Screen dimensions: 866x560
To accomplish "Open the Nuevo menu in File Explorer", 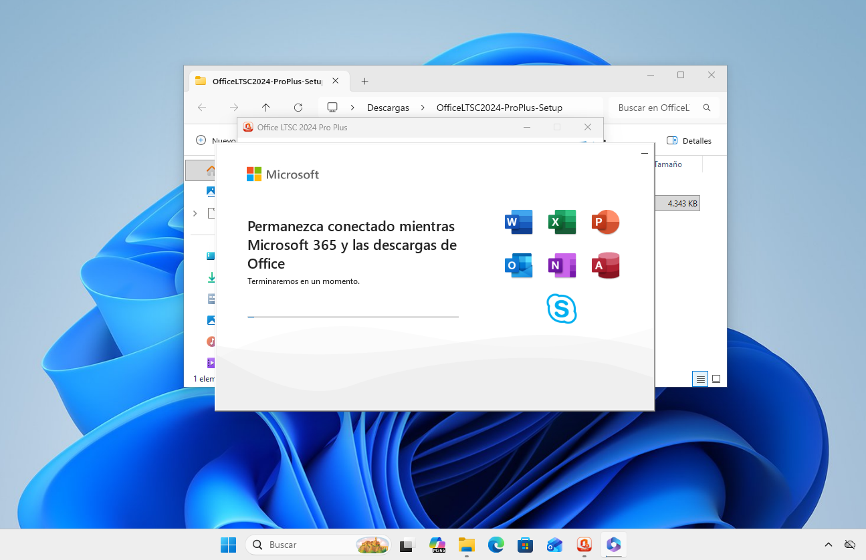I will click(215, 140).
